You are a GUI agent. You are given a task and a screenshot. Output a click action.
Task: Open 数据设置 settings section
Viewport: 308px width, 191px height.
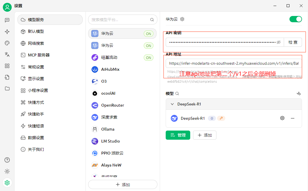50,138
